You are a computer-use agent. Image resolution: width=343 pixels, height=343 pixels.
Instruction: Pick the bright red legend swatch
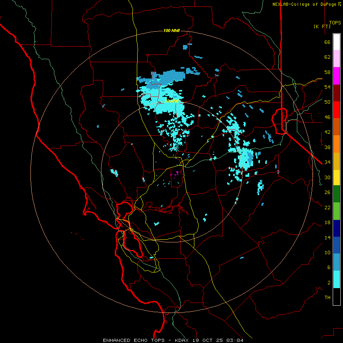[337, 110]
